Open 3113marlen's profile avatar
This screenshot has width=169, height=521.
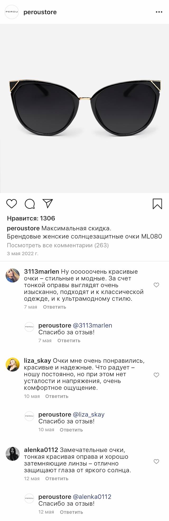click(13, 275)
